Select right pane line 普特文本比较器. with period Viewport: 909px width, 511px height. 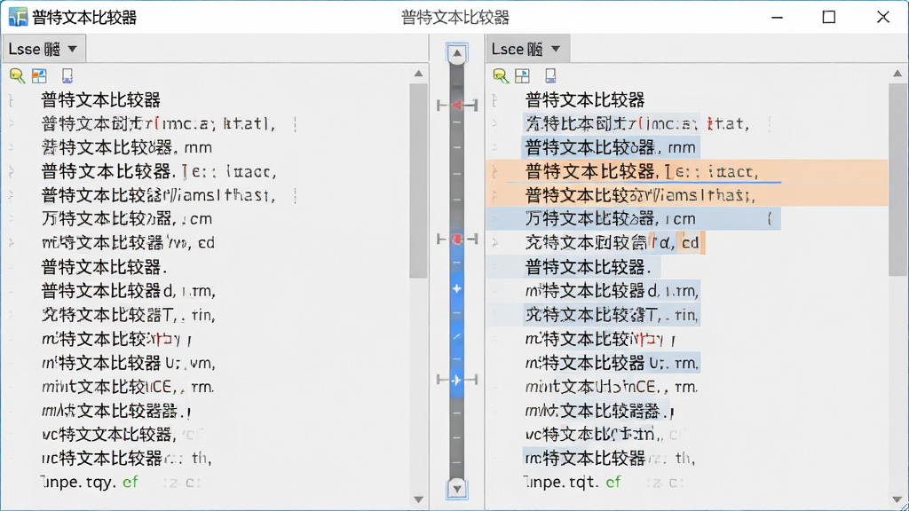(x=589, y=267)
